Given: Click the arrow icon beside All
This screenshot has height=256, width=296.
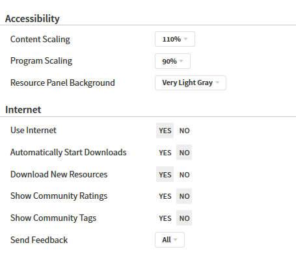Looking at the screenshot, I should click(176, 240).
